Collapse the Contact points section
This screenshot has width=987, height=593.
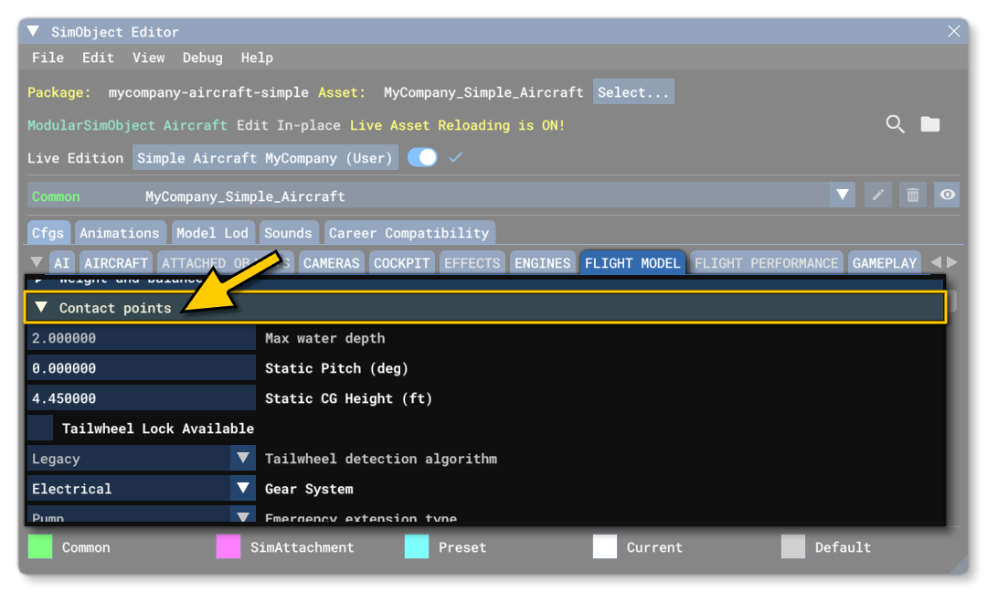(x=41, y=308)
